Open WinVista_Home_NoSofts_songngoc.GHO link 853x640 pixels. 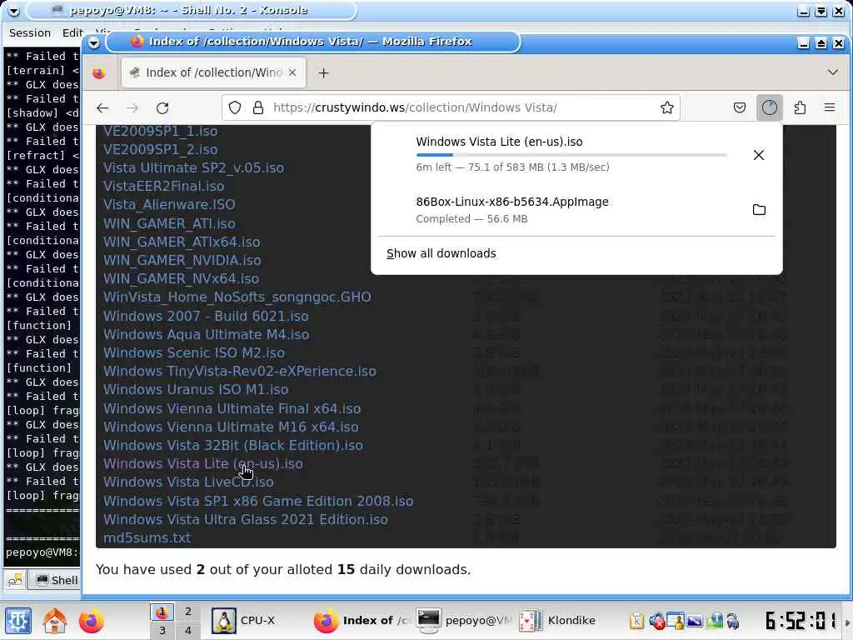point(237,297)
